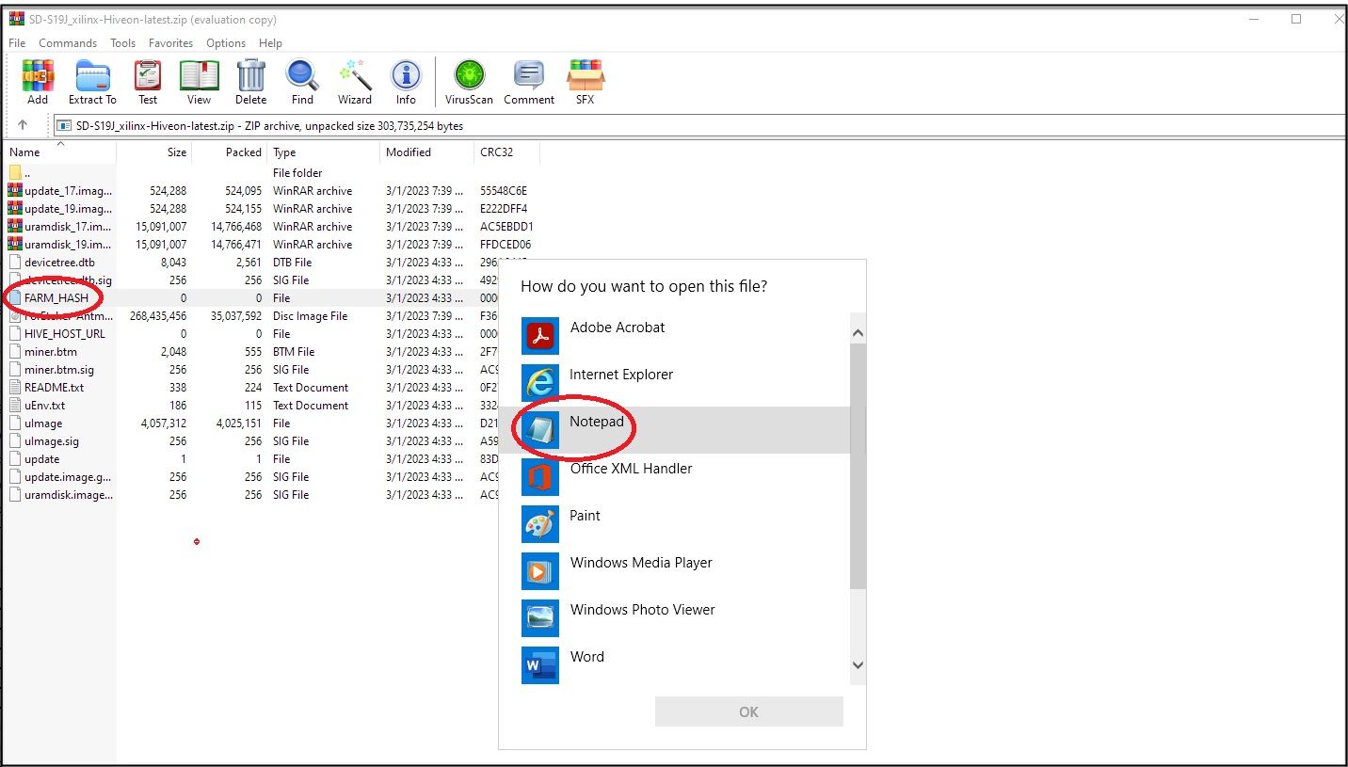
Task: Choose Adobe Acrobat to open file
Action: 674,336
